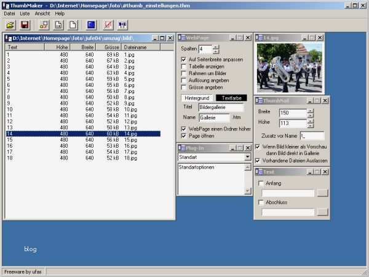Click the crossed-out red image toolbar icon
Viewport: 369px width, 277px height.
click(108, 25)
